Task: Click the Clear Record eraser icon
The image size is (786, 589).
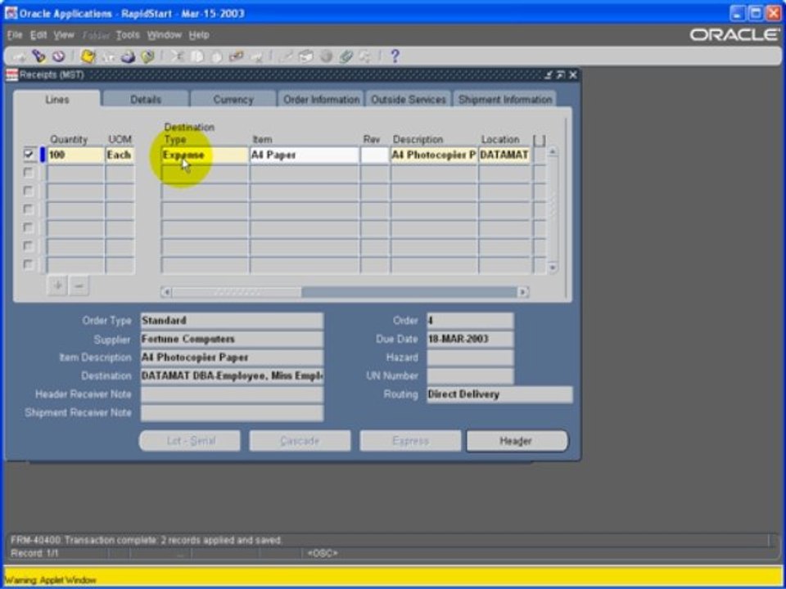Action: tap(236, 56)
